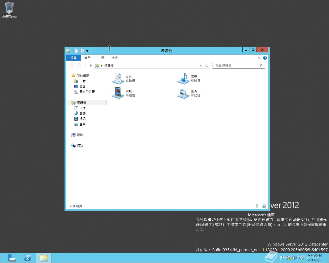Viewport: 329px width, 263px height.
Task: Switch to the 常用 (Home) ribbon tab
Action: [x=87, y=58]
